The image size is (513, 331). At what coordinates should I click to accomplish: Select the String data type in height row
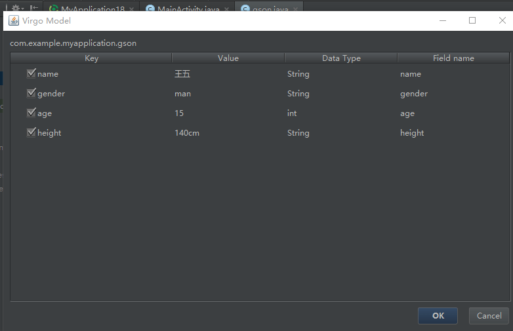[x=341, y=132]
